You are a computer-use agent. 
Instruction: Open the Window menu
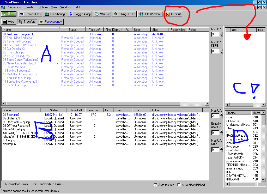(x=65, y=7)
